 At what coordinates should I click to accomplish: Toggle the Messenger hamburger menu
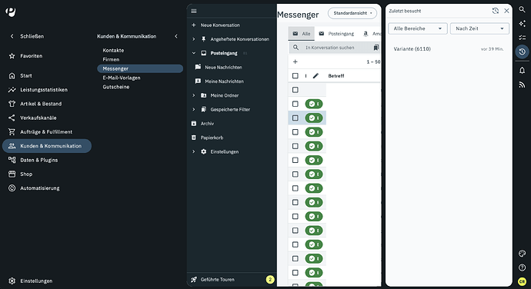tap(194, 11)
